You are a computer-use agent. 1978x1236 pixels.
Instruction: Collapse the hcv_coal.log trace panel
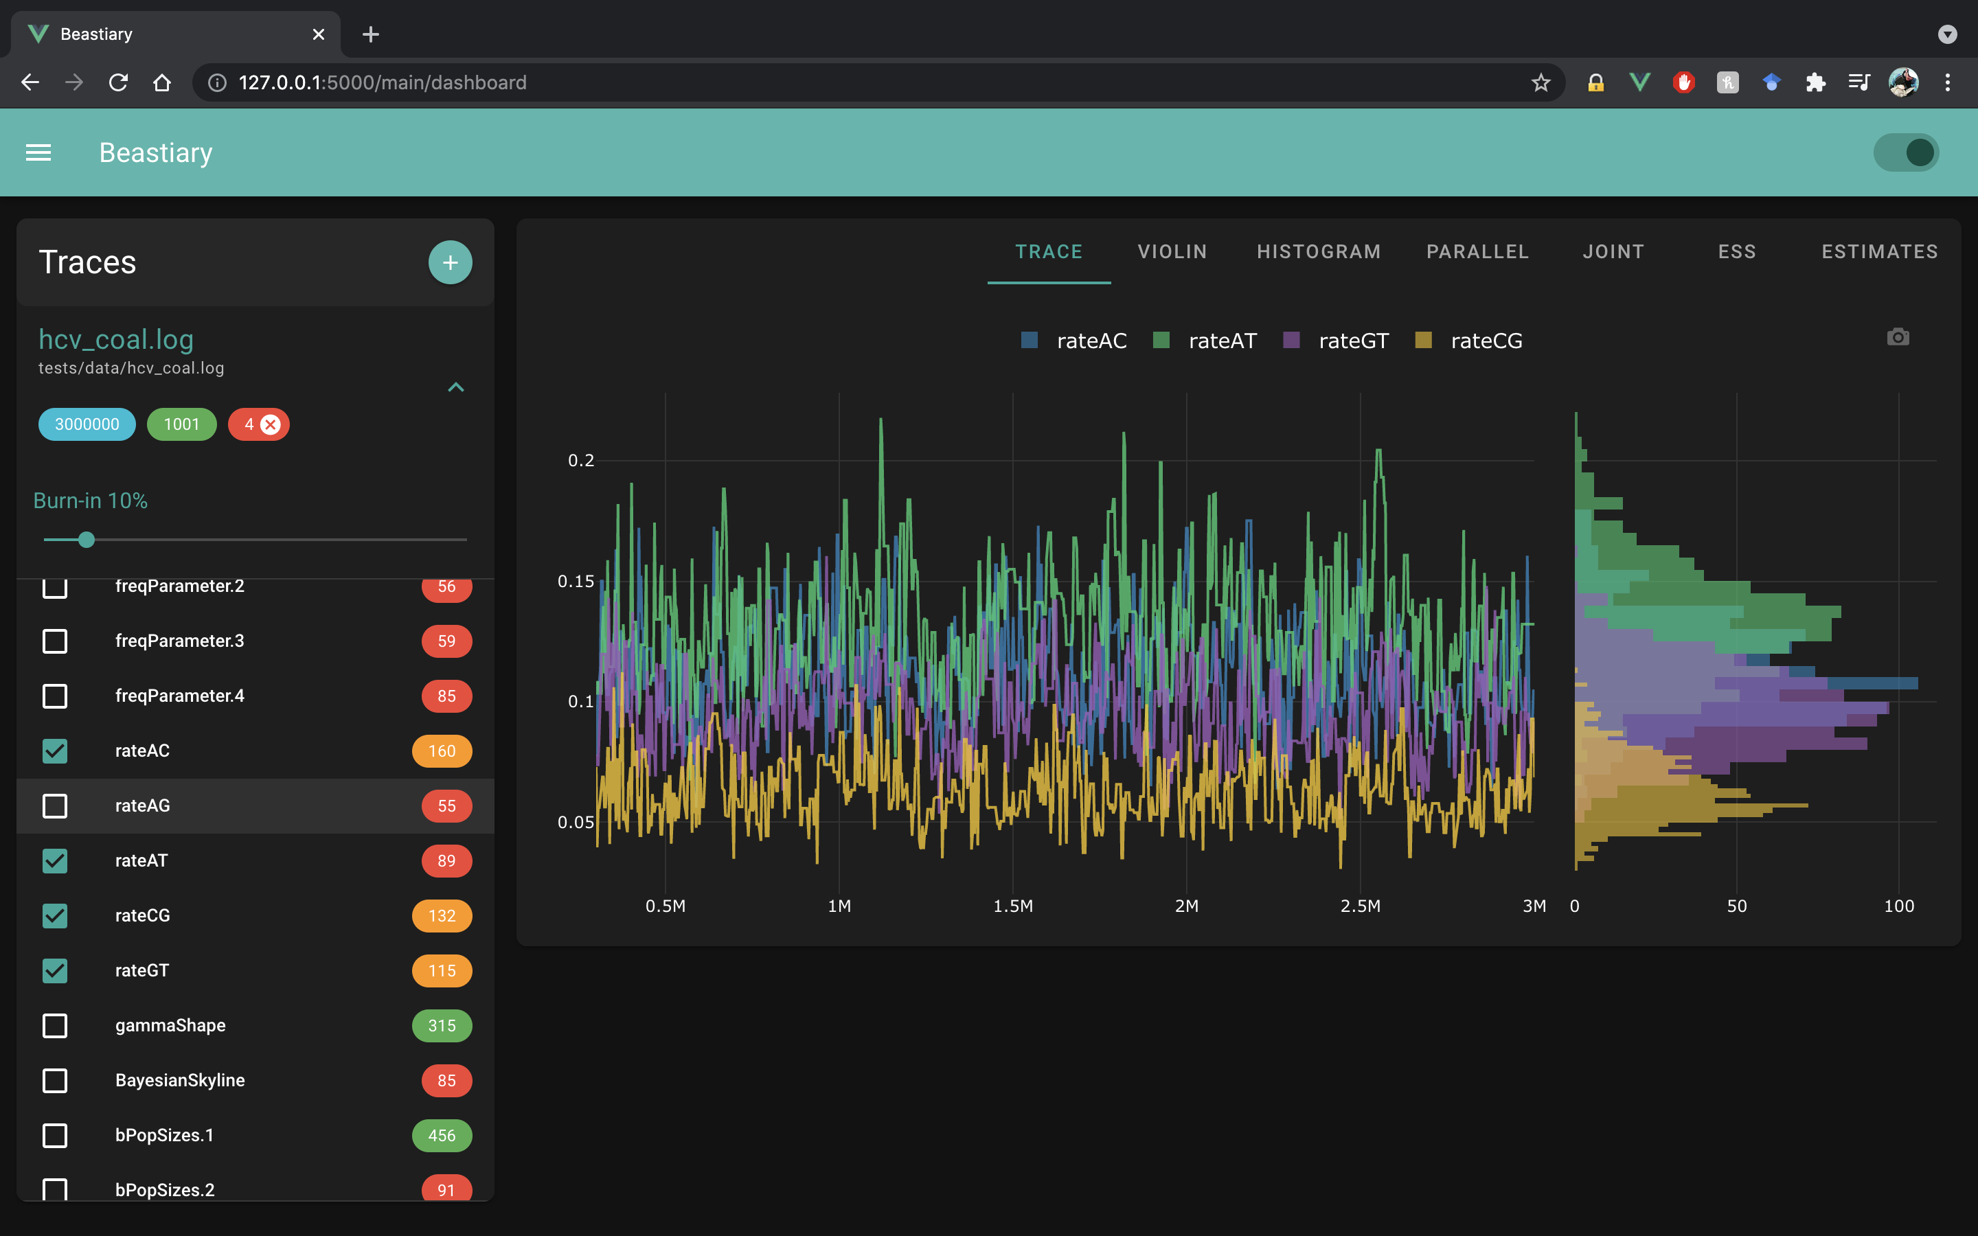(x=456, y=387)
